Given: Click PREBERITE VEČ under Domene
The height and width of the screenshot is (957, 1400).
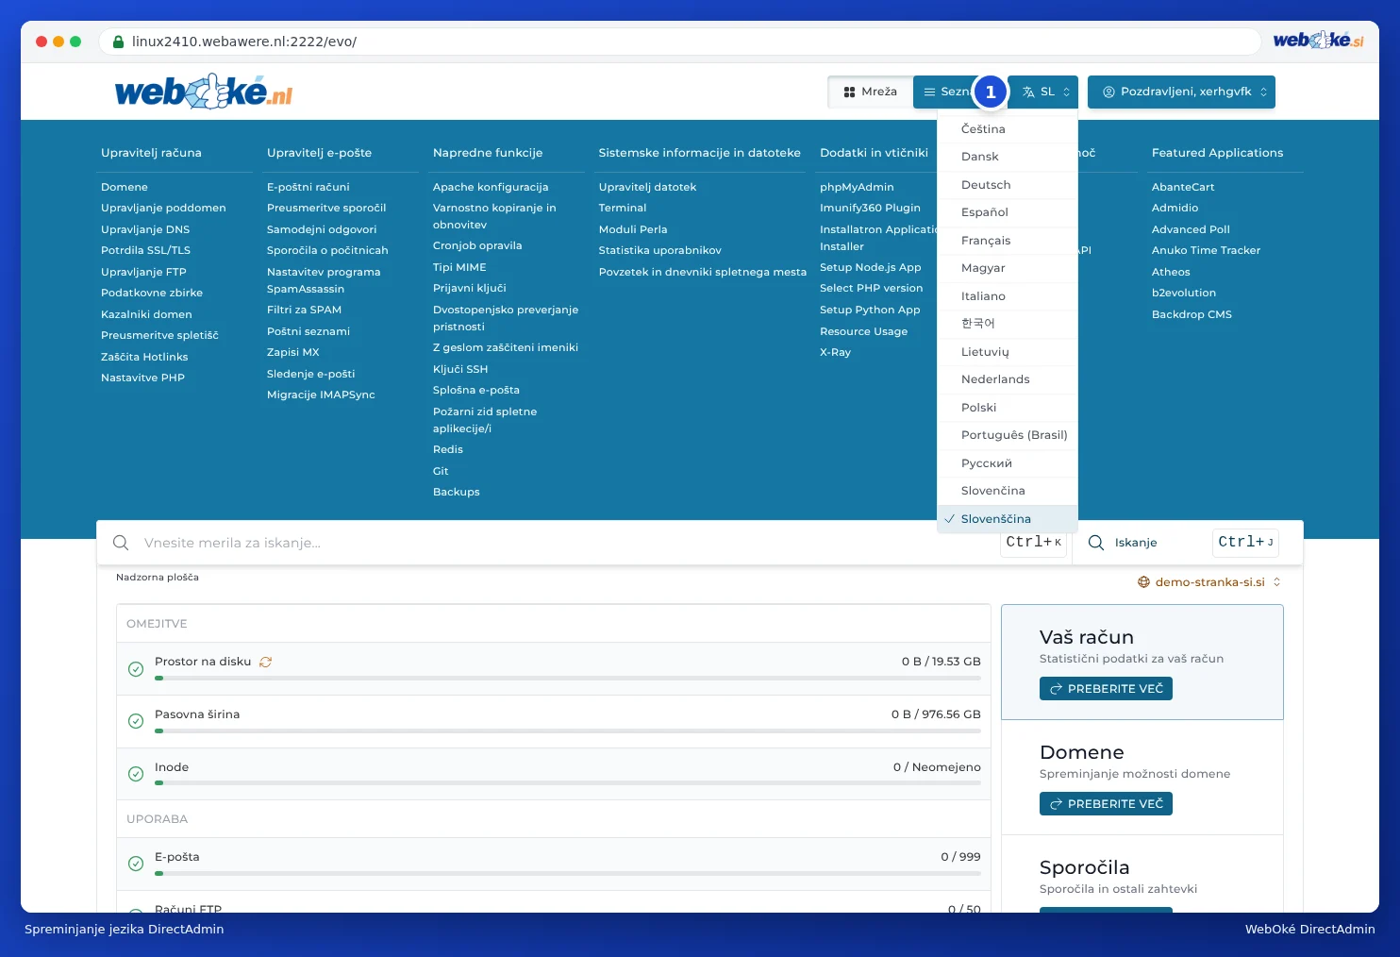Looking at the screenshot, I should [1106, 804].
